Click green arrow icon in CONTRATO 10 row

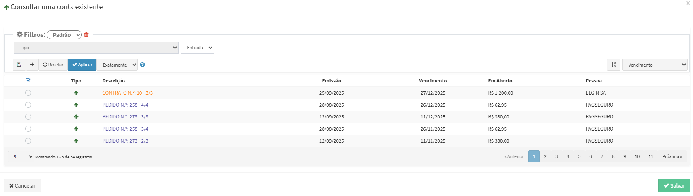click(x=76, y=93)
